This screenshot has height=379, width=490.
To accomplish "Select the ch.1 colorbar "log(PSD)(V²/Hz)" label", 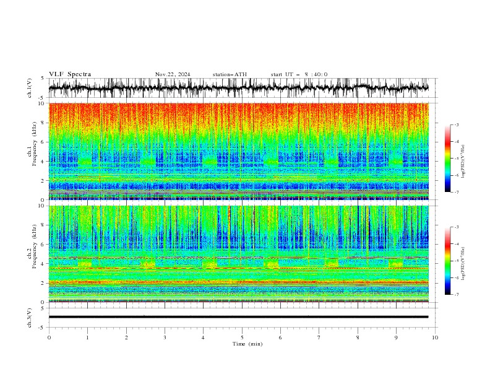I will 463,162.
